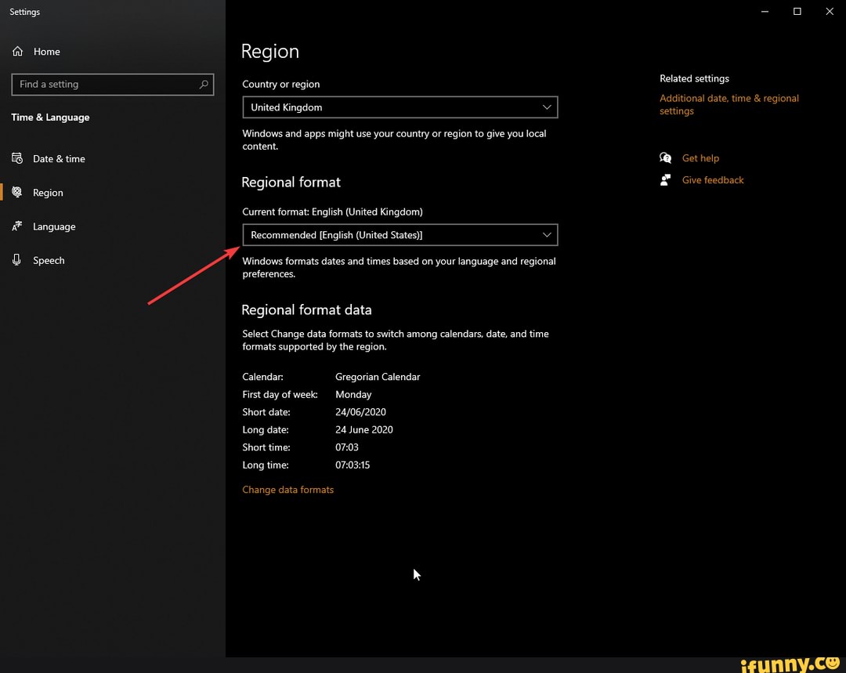The height and width of the screenshot is (673, 846).
Task: Switch to the Region settings page
Action: [48, 192]
